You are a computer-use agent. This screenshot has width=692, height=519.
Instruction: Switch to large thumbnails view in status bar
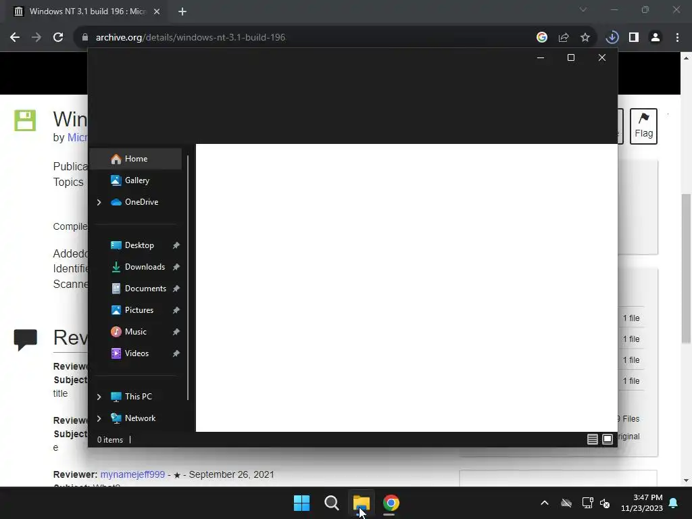pos(608,439)
